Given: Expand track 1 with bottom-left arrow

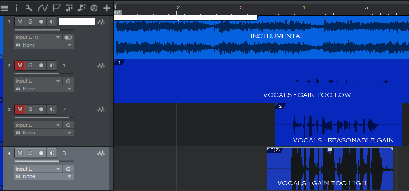Looking at the screenshot, I should (x=1, y=56).
